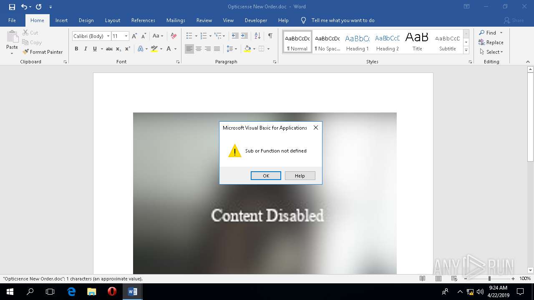
Task: Open the Tell me lightbulb search
Action: tap(304, 20)
